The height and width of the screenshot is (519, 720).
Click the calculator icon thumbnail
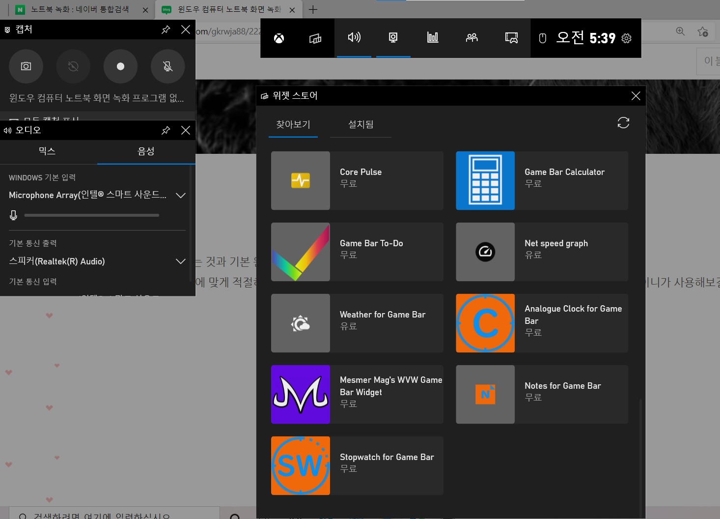pos(485,180)
